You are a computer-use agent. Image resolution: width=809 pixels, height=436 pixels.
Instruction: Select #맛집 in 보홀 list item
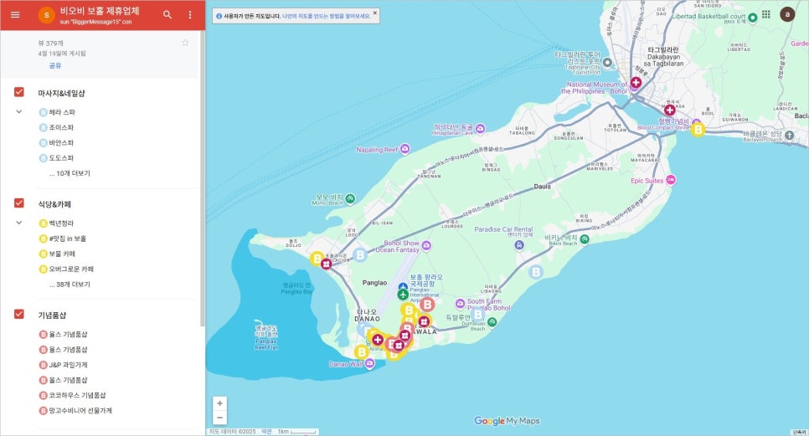click(68, 239)
